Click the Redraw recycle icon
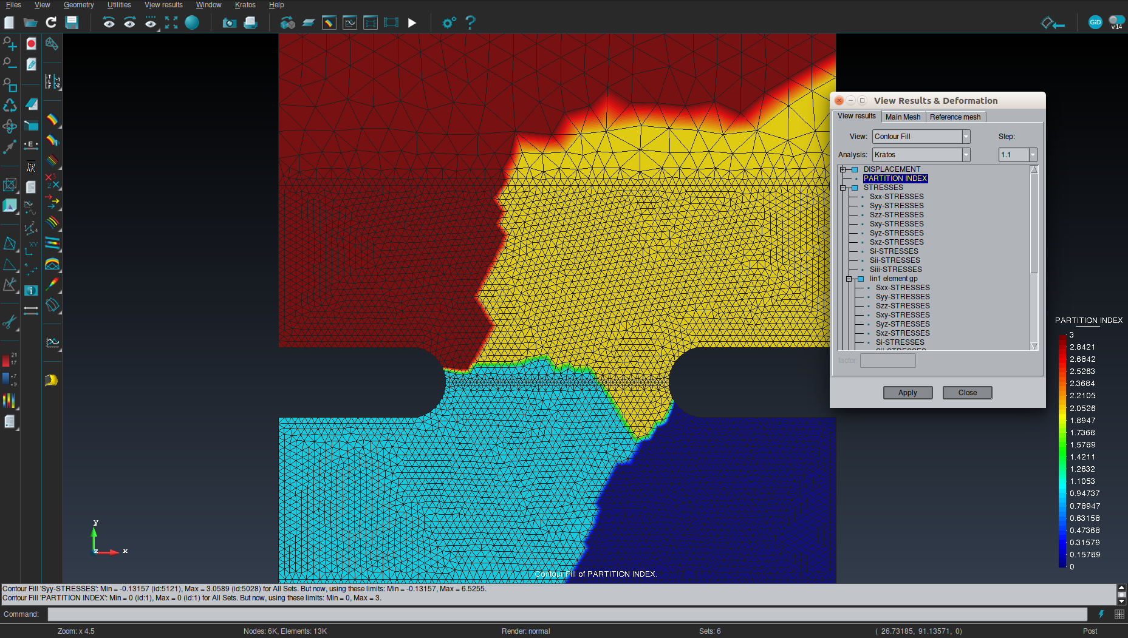This screenshot has width=1128, height=638. pos(10,106)
